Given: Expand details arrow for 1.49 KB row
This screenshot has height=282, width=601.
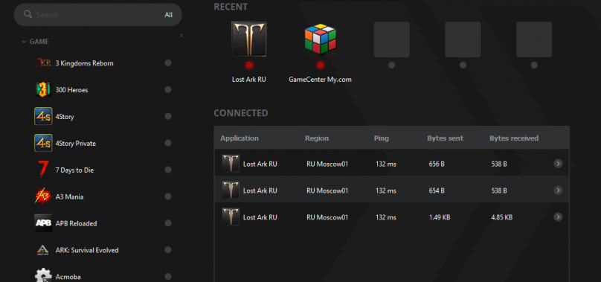Looking at the screenshot, I should [x=558, y=217].
